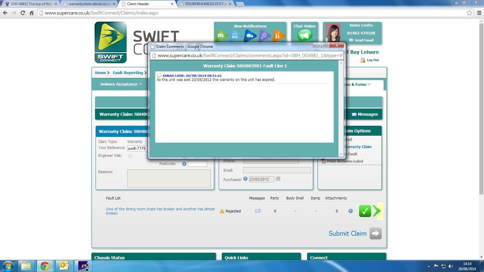
Task: Switch to the ABI-4883 browser tab
Action: pyautogui.click(x=31, y=4)
